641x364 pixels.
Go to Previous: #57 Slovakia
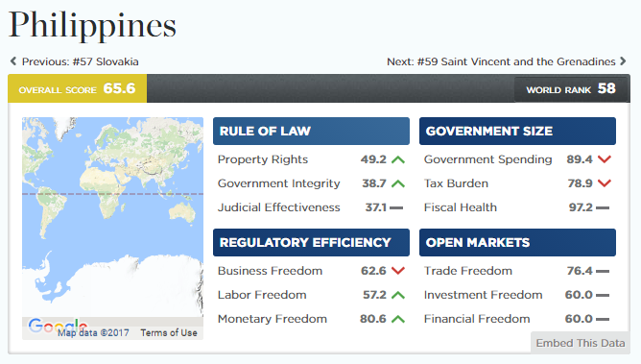[81, 61]
